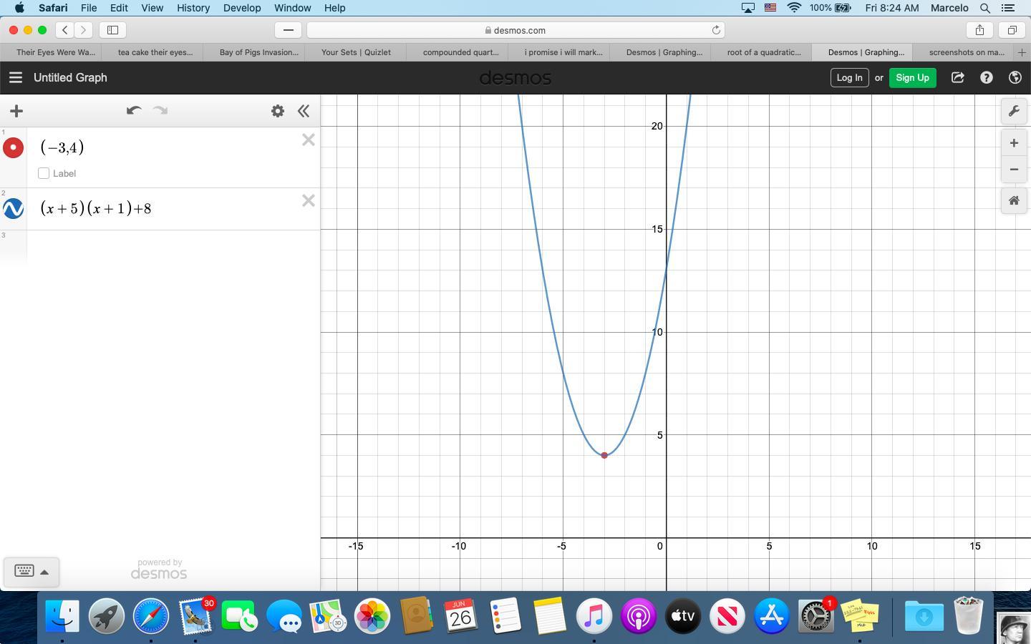Open Launchpad from the Dock
Screen dimensions: 1031x644
(x=107, y=615)
